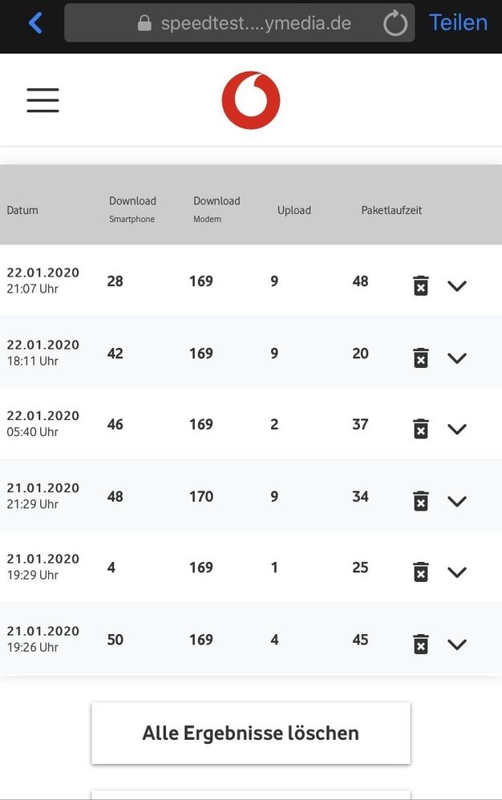Delete the 22.01.2020 05:40 speedtest result
The image size is (502, 800).
(x=420, y=428)
